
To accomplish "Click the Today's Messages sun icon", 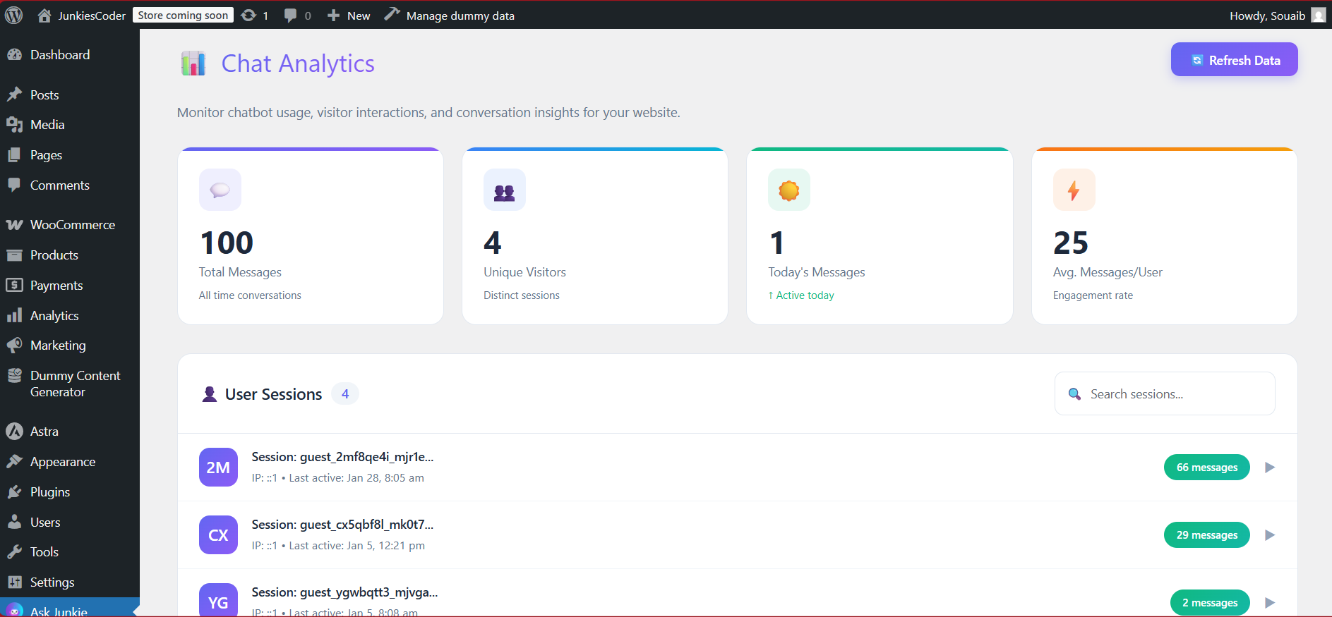I will (x=789, y=190).
